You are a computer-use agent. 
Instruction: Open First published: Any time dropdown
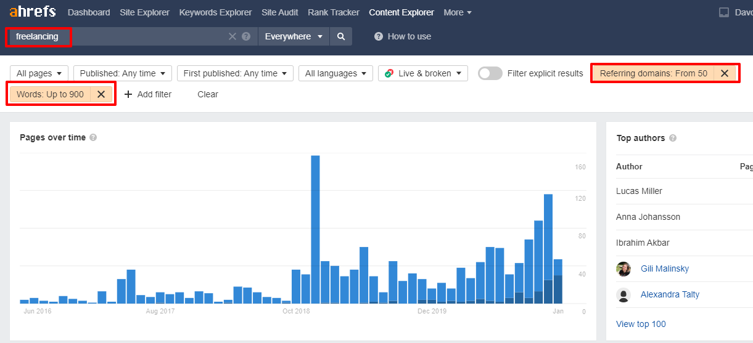tap(235, 73)
